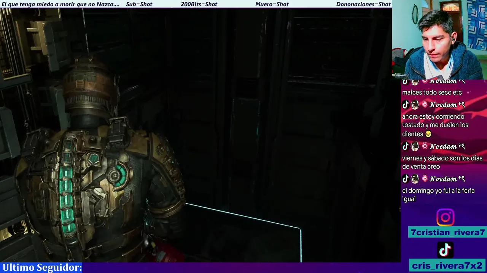This screenshot has height=273, width=487.
Task: Click the 'El que tenga miedo a morir' banner text
Action: 60,4
